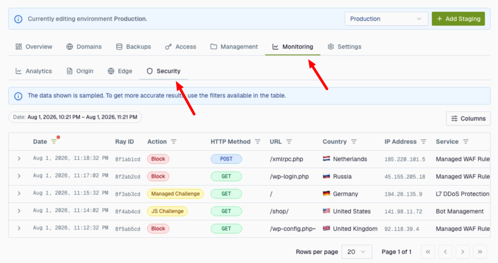
Task: Open the Settings tab
Action: [344, 47]
